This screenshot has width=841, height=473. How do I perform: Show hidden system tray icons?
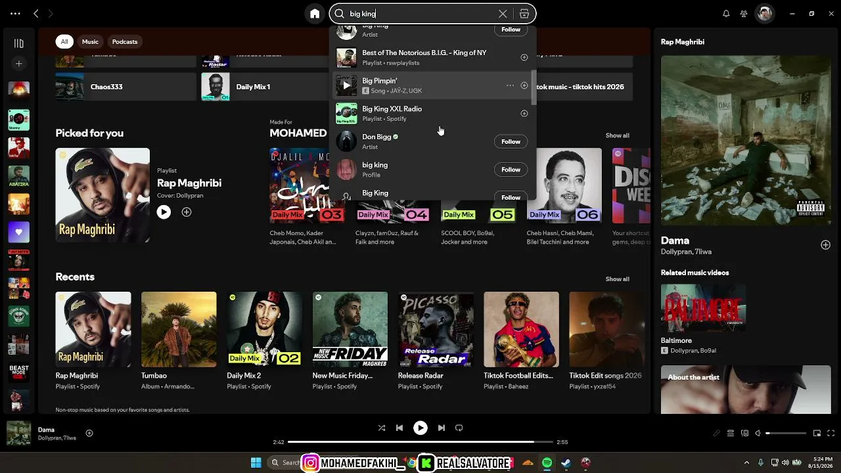point(746,462)
